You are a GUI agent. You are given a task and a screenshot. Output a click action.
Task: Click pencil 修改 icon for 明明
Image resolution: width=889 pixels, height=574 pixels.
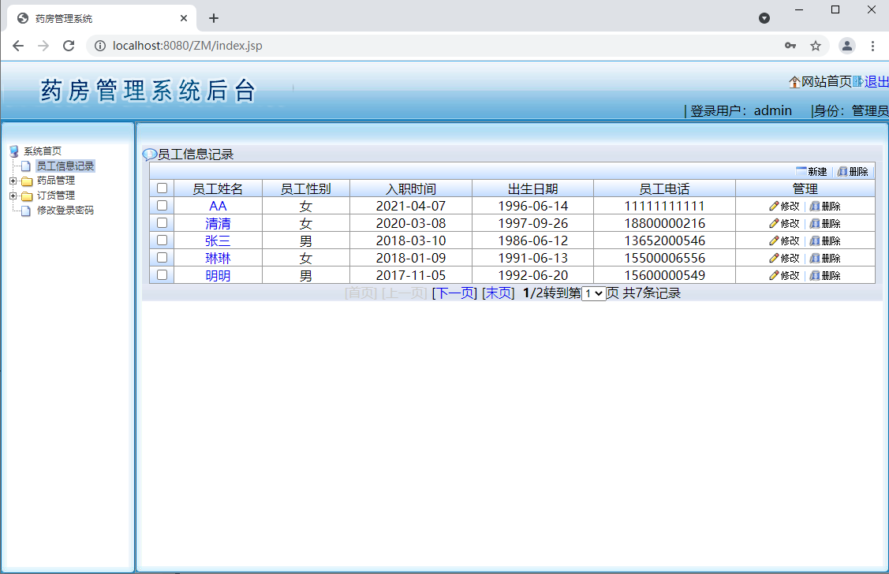click(x=774, y=276)
